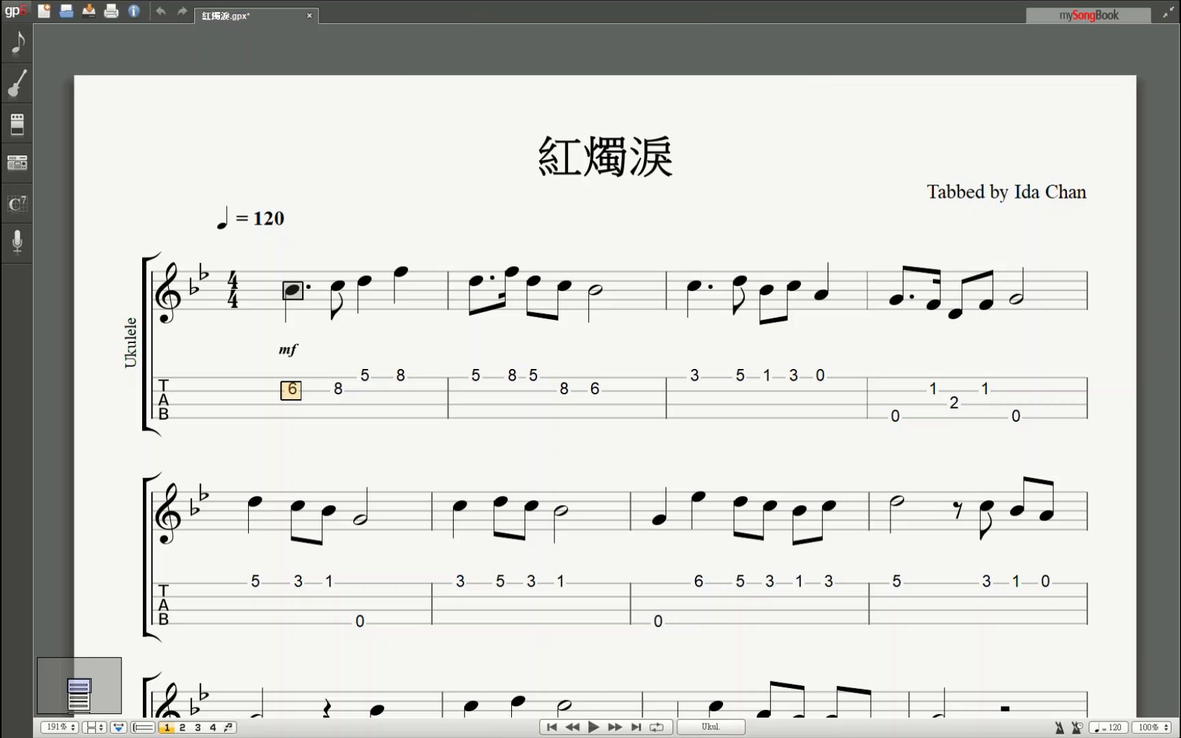Select voice 4
The width and height of the screenshot is (1181, 738).
pyautogui.click(x=213, y=728)
